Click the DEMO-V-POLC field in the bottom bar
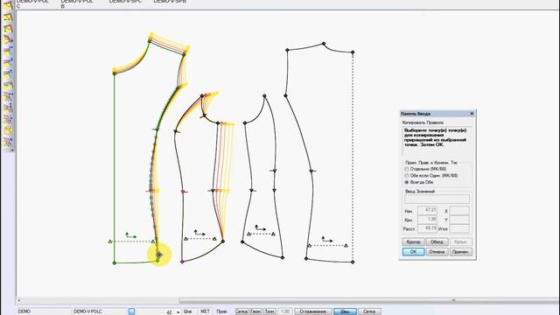Viewport: 560px width, 315px height. [x=99, y=311]
